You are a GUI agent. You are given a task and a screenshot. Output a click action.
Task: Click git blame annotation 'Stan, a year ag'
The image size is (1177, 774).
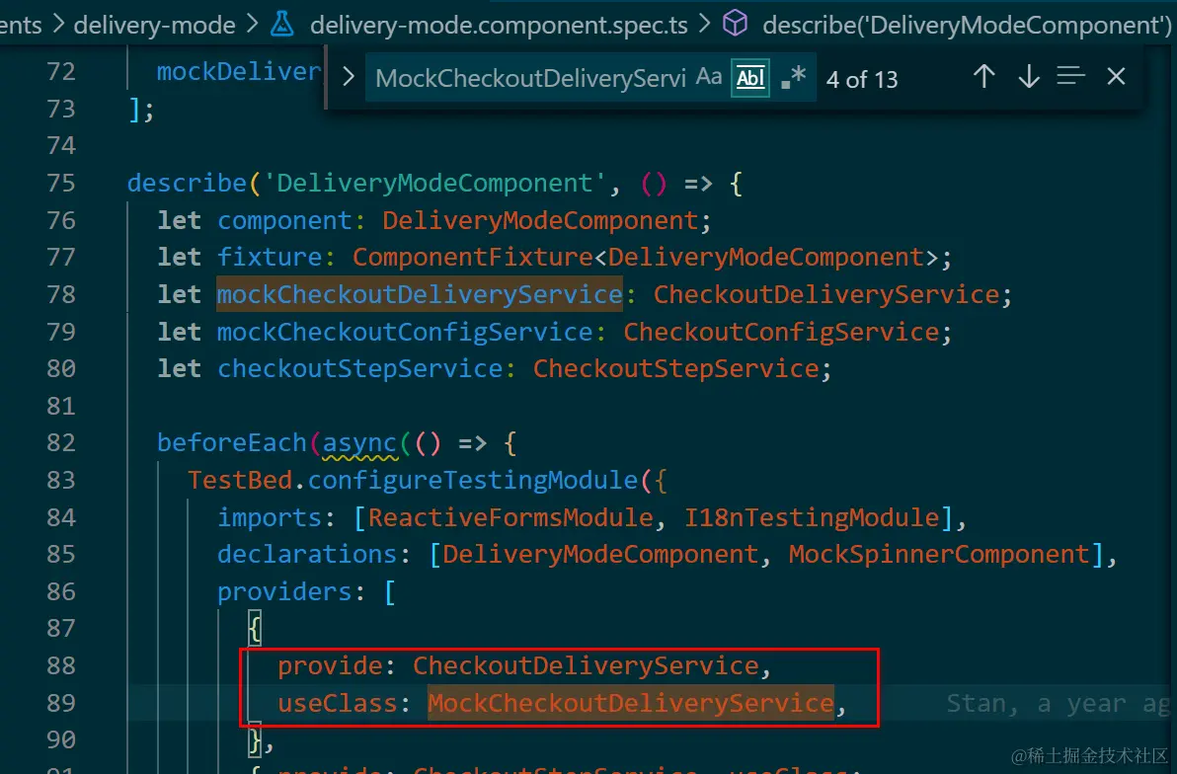coord(1059,704)
